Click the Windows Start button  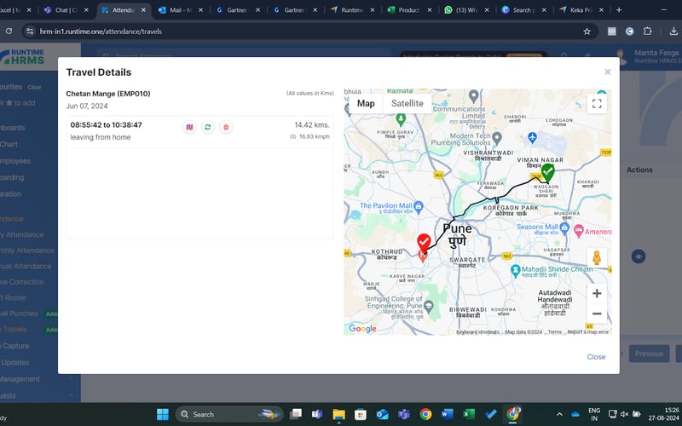coord(163,414)
